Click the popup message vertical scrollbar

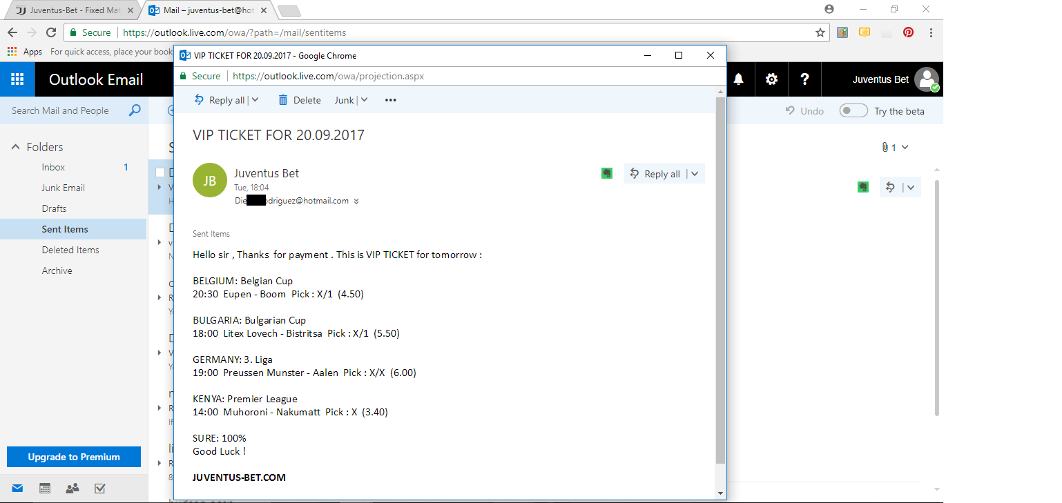[720, 280]
